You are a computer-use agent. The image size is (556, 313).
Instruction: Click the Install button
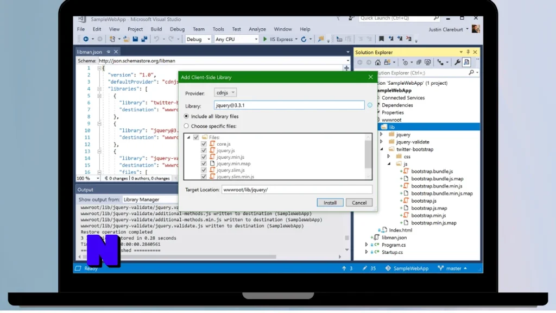click(x=330, y=203)
